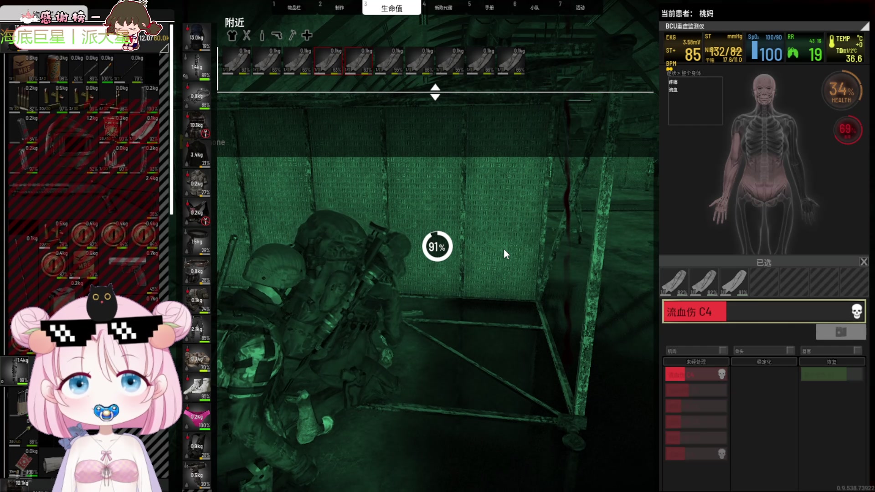
Task: Click the SpO2 value 100
Action: pos(771,55)
